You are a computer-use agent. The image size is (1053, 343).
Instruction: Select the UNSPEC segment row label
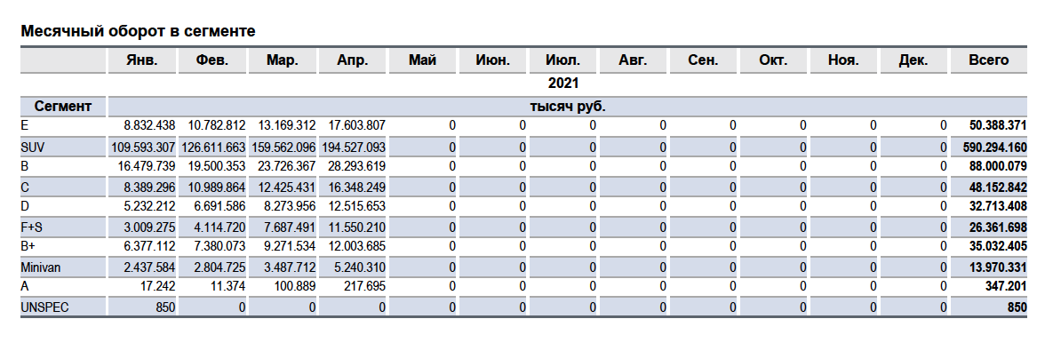[44, 307]
